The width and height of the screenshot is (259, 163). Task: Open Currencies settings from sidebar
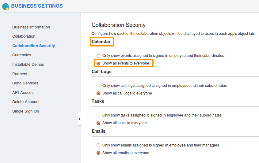click(x=21, y=55)
